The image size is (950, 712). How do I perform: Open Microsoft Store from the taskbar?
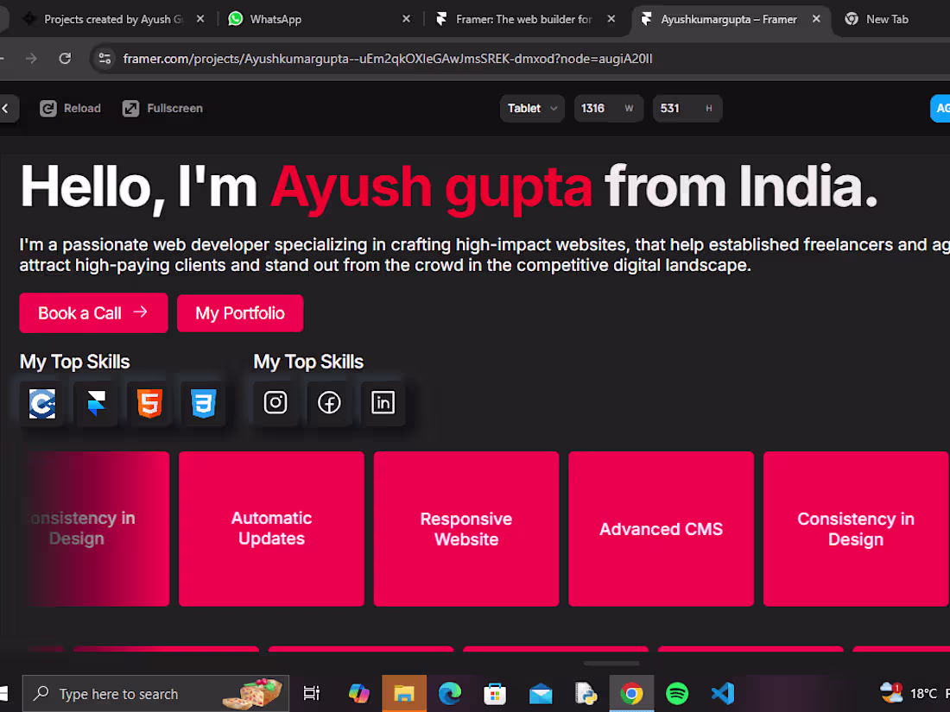(x=494, y=693)
